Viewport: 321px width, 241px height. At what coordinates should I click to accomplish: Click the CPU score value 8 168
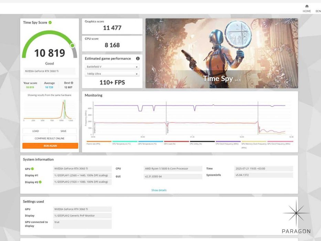click(112, 45)
